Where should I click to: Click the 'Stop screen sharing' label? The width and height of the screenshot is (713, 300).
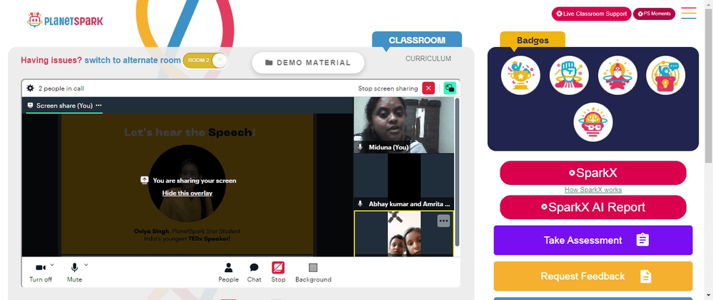[x=388, y=88]
